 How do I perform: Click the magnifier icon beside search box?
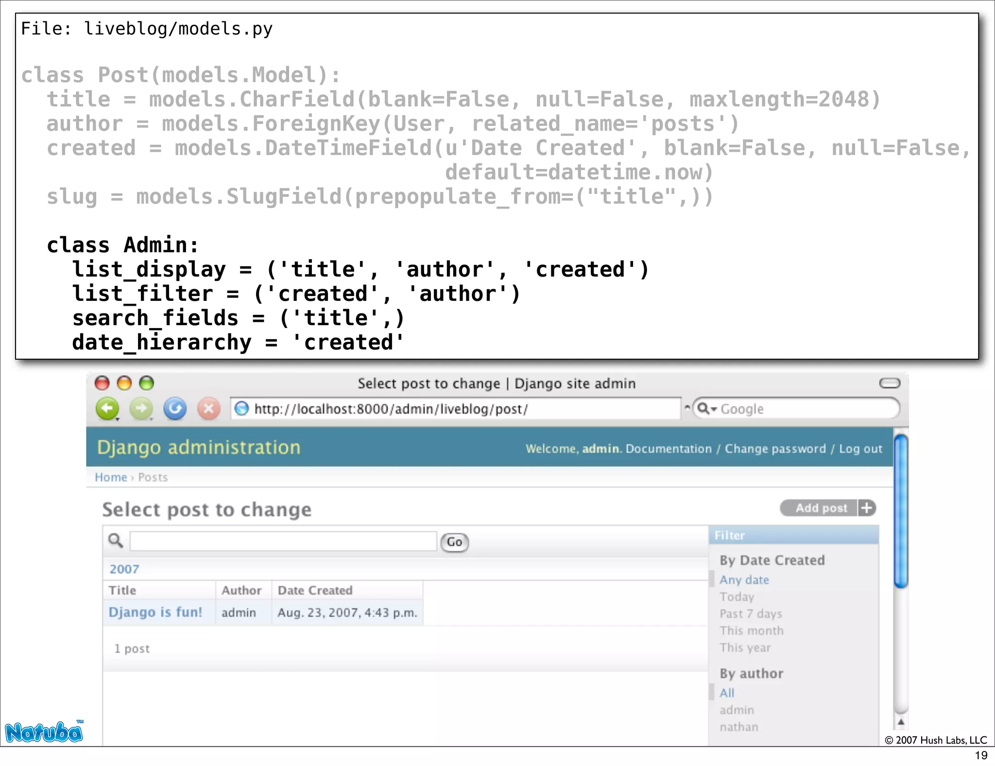[116, 540]
